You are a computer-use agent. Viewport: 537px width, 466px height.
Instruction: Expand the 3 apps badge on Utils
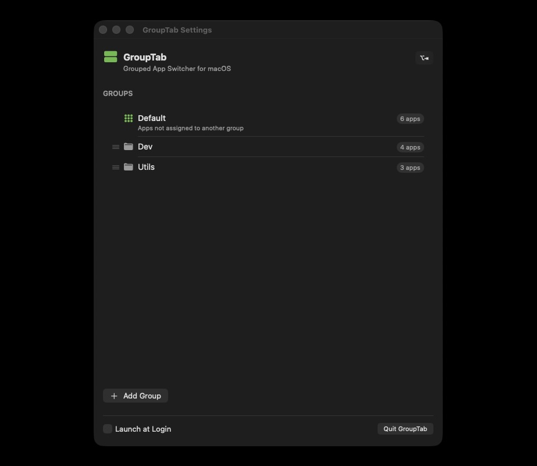tap(410, 168)
